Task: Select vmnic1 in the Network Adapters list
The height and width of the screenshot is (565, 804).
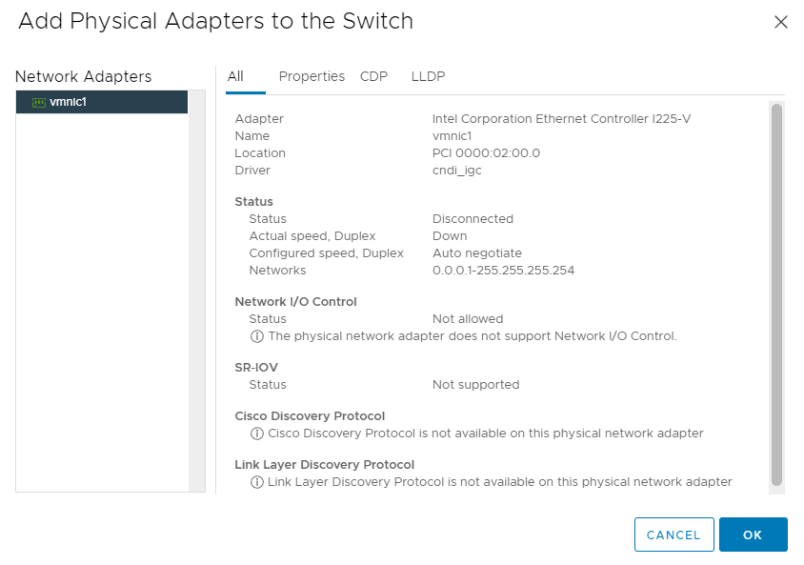Action: [x=68, y=102]
